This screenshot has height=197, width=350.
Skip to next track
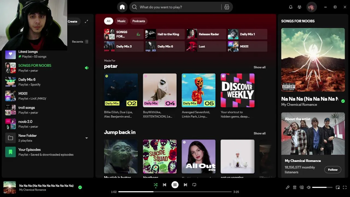click(x=185, y=185)
